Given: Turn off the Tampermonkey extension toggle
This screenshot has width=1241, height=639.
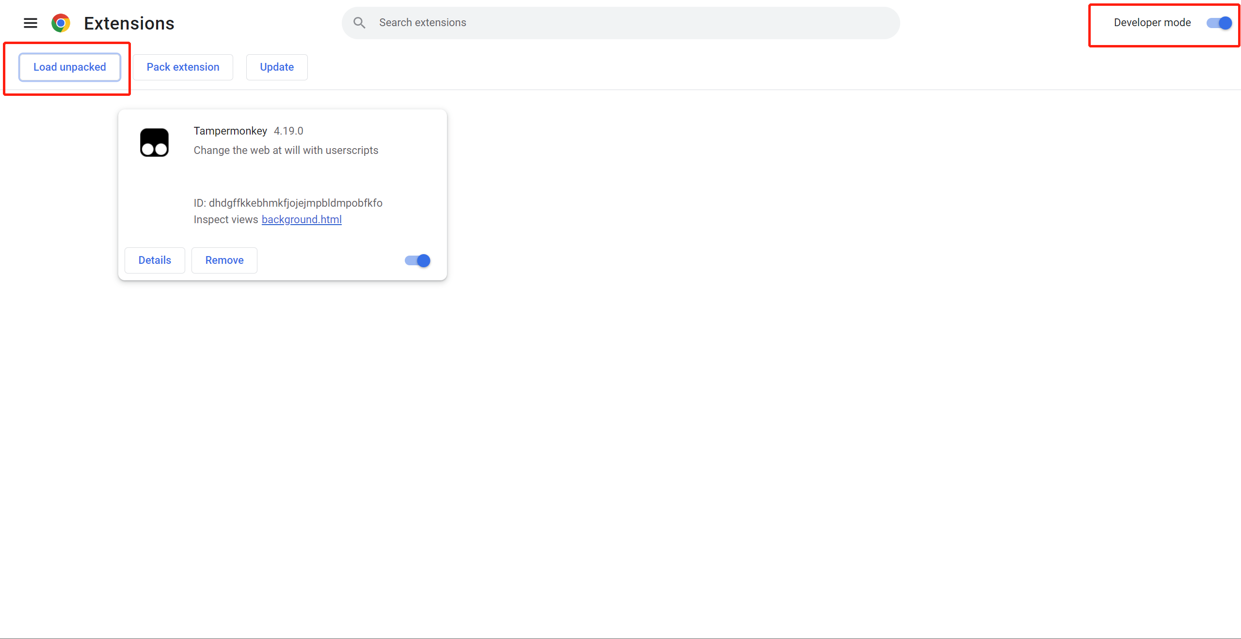Looking at the screenshot, I should [x=417, y=260].
